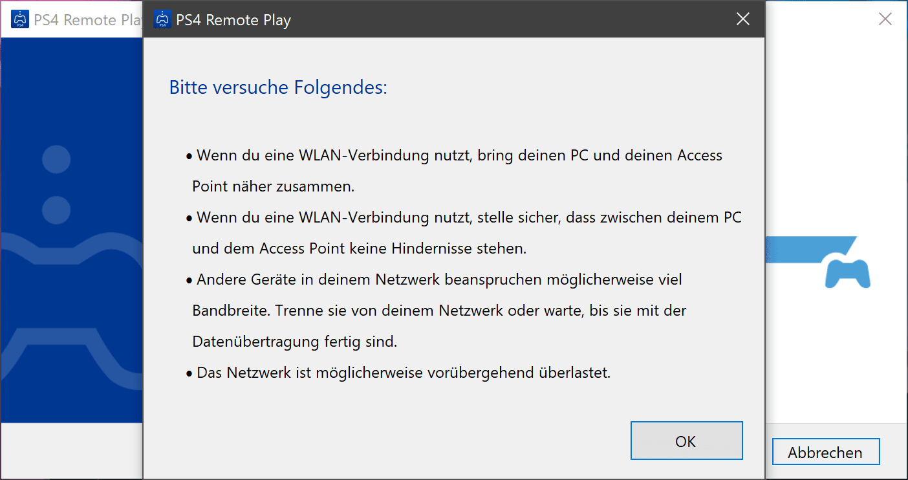
Task: Click the lower circle on the blue panel
Action: pos(56,209)
